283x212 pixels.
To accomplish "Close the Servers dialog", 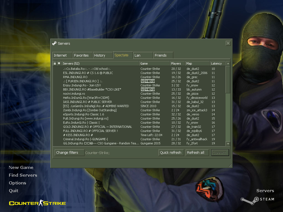I will [x=228, y=43].
